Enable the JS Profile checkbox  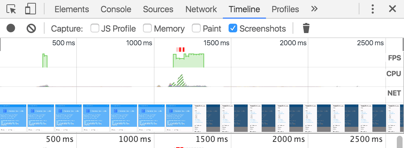coord(95,28)
